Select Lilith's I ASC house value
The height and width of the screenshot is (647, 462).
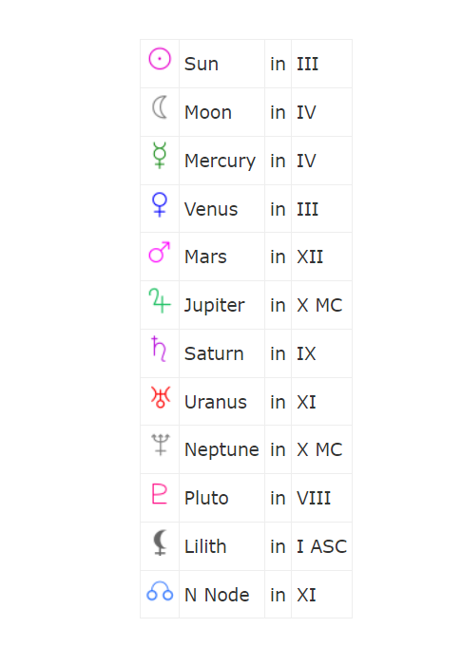pos(321,546)
